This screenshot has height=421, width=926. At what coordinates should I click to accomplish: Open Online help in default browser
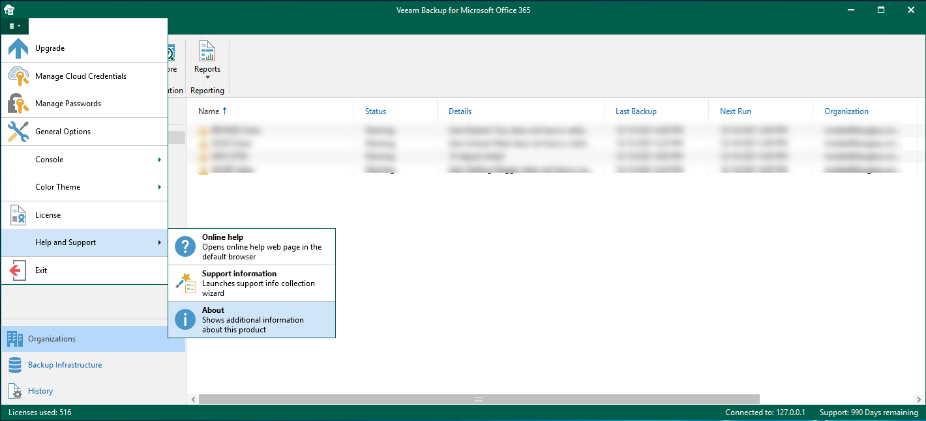(252, 246)
